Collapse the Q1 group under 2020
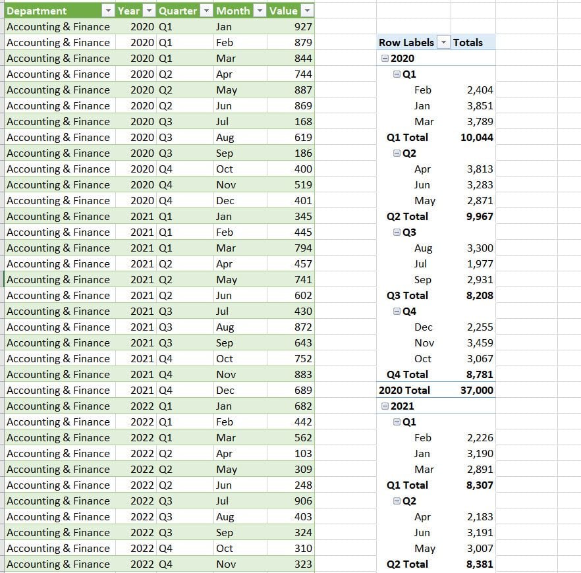The image size is (581, 573). 397,74
